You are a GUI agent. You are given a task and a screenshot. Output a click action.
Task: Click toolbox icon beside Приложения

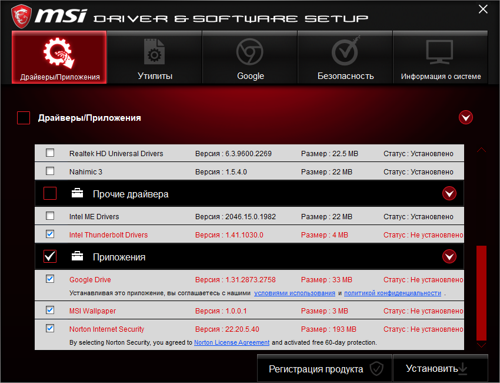tap(77, 256)
